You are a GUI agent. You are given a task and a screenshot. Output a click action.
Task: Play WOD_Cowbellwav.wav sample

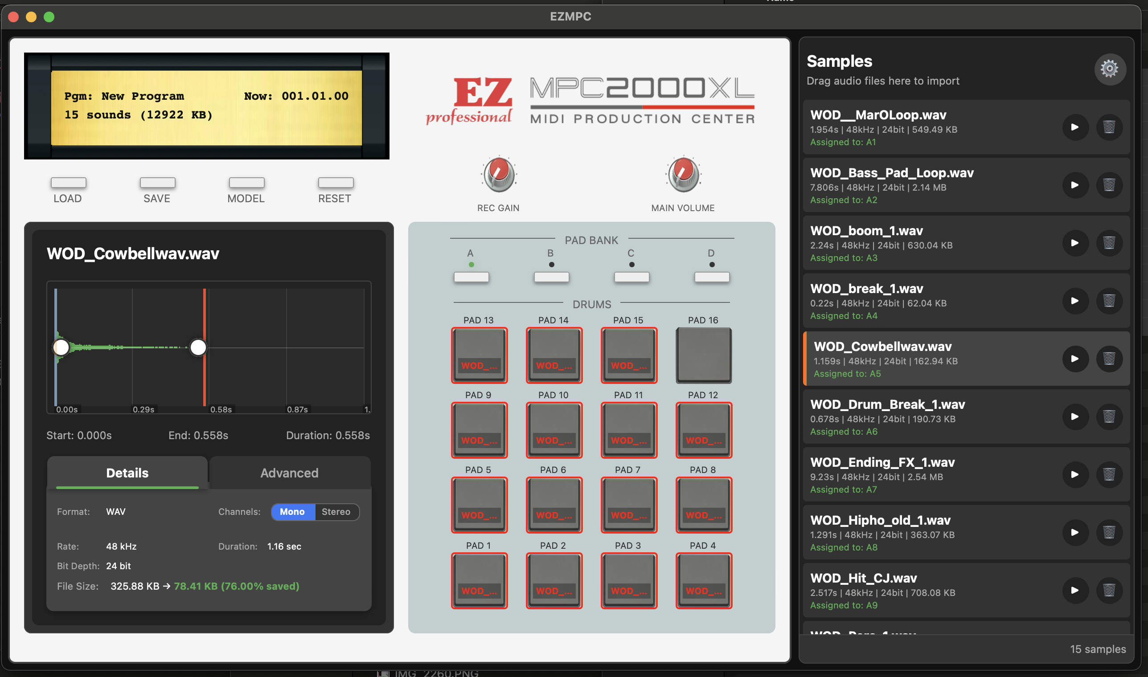coord(1075,359)
